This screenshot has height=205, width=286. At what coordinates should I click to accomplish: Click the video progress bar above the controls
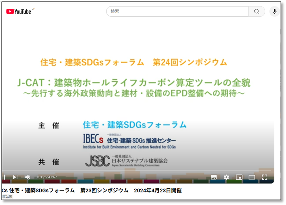138,170
